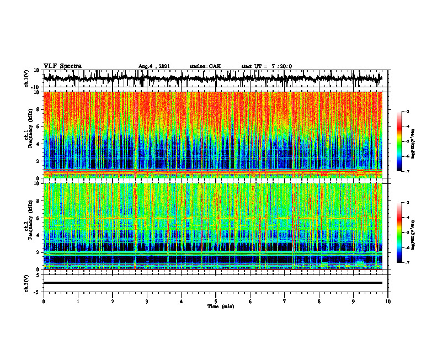This screenshot has height=338, width=437.
Task: Click the ch.1 voltage waveform trace panel
Action: click(215, 78)
